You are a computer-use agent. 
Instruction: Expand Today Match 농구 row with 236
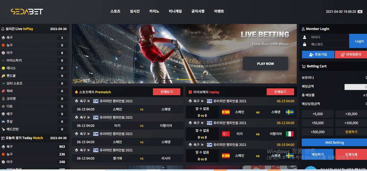(35, 154)
